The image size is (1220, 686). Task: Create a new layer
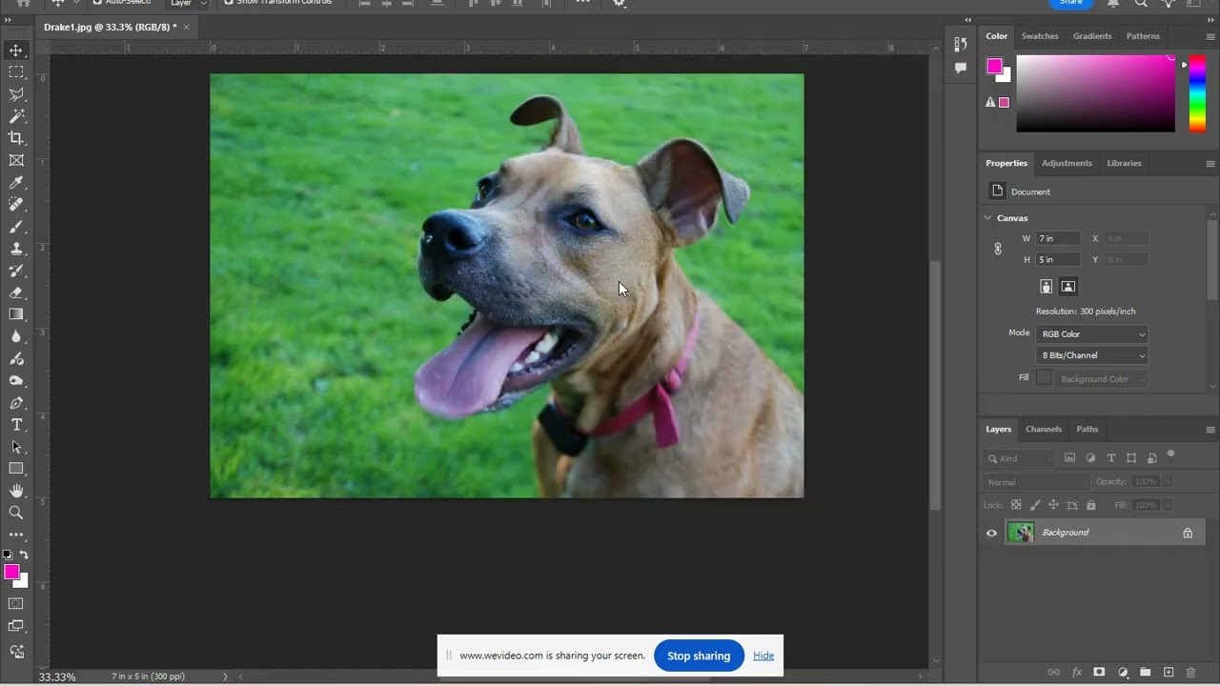tap(1169, 672)
